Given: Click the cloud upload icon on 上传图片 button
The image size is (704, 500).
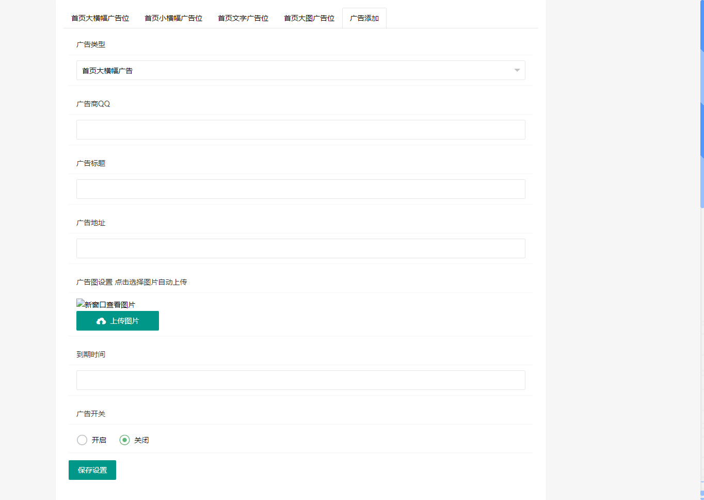Looking at the screenshot, I should (x=101, y=321).
